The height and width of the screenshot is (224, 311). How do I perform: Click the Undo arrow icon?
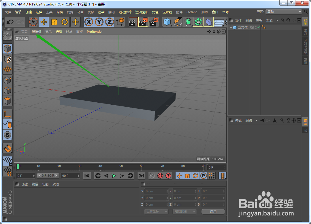(x=10, y=22)
